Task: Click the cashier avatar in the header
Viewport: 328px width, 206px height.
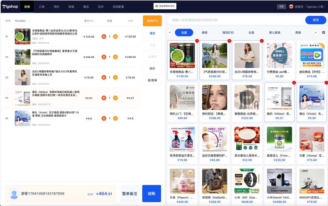Action: pyautogui.click(x=291, y=7)
